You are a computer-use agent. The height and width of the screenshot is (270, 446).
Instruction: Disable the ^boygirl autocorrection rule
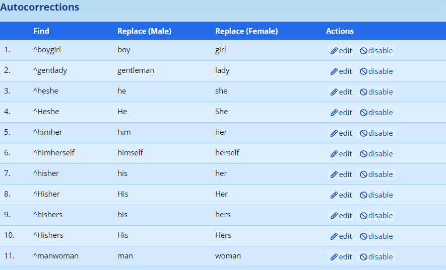[376, 51]
